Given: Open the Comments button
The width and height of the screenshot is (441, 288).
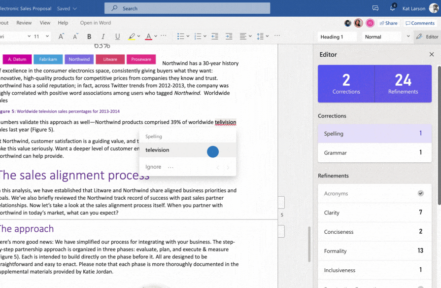Looking at the screenshot, I should [x=420, y=23].
